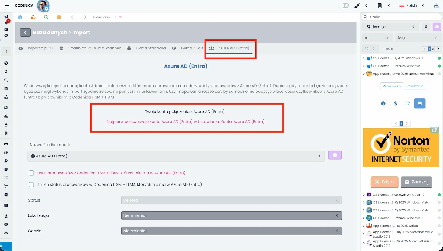The height and width of the screenshot is (251, 443).
Task: Open search from the left sidebar
Action: point(6,80)
